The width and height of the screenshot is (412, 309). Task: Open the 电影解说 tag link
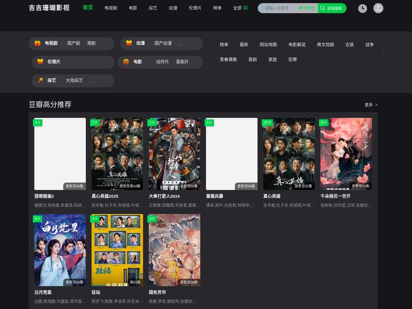[297, 45]
